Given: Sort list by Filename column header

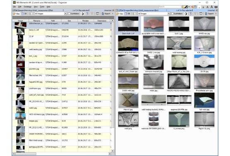Looking at the screenshot, I should click(x=36, y=21).
